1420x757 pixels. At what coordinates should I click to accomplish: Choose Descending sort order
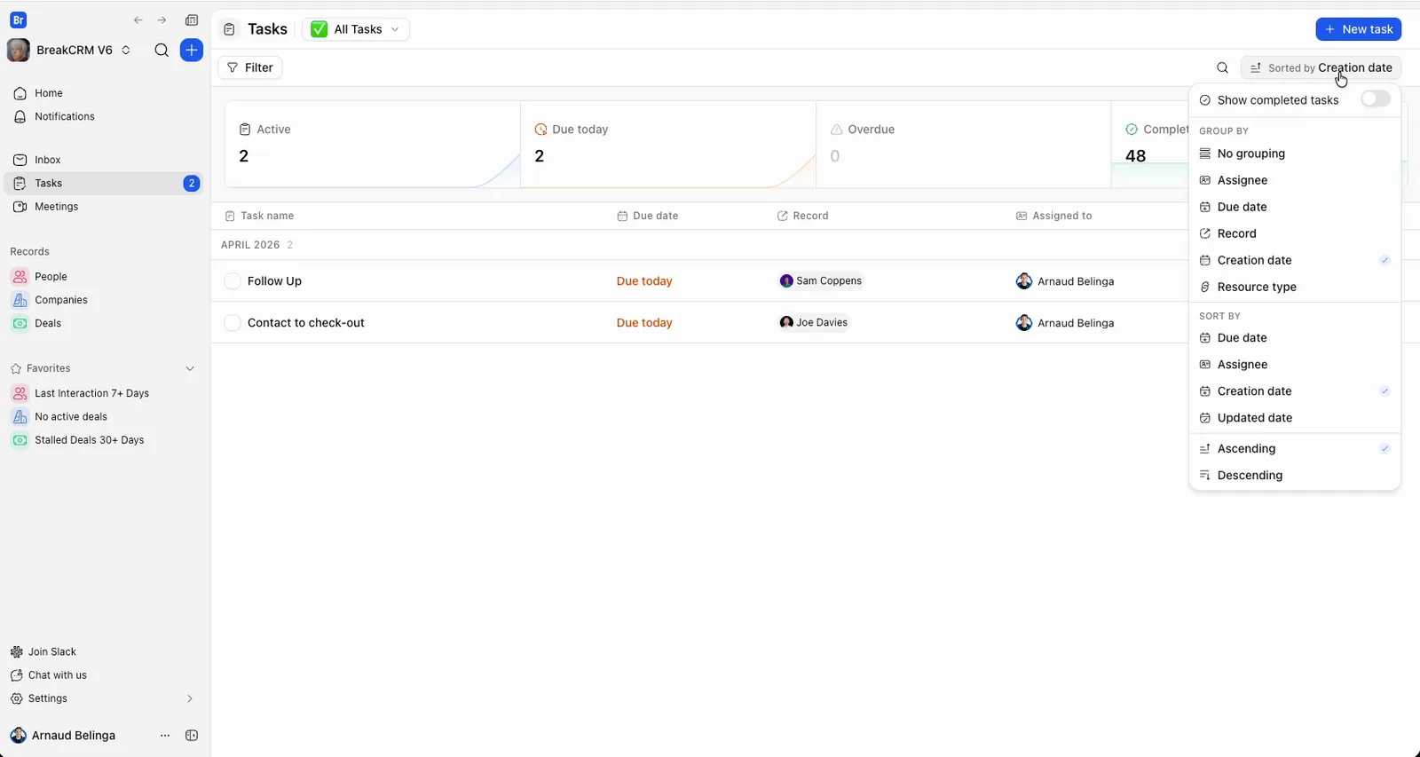click(1295, 476)
